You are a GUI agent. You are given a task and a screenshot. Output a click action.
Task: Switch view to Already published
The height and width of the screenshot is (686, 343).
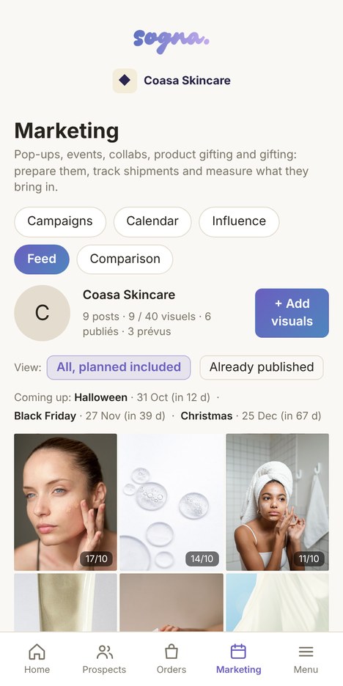pos(262,367)
